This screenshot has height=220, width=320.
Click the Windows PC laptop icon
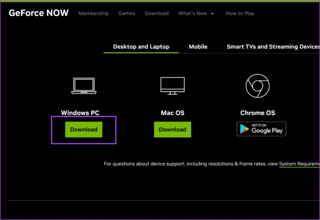pyautogui.click(x=84, y=86)
